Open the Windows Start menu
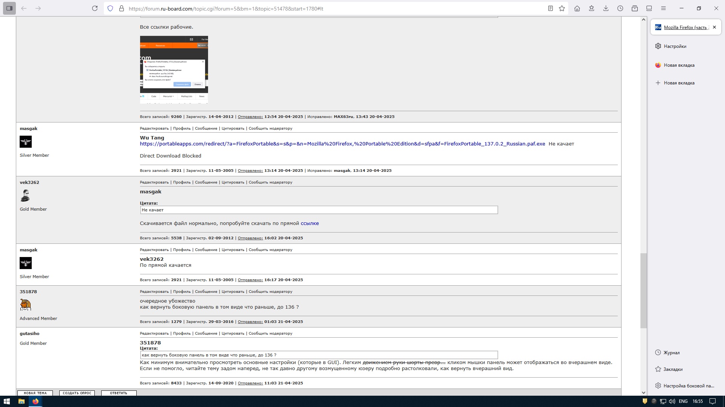Viewport: 725px width, 407px height. coord(7,401)
